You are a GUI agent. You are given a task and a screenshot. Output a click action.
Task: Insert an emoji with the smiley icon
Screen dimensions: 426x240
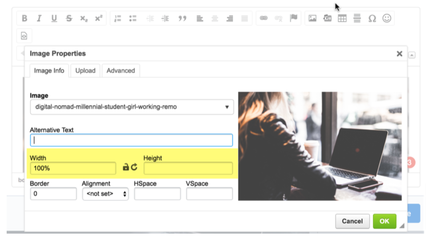tap(387, 18)
